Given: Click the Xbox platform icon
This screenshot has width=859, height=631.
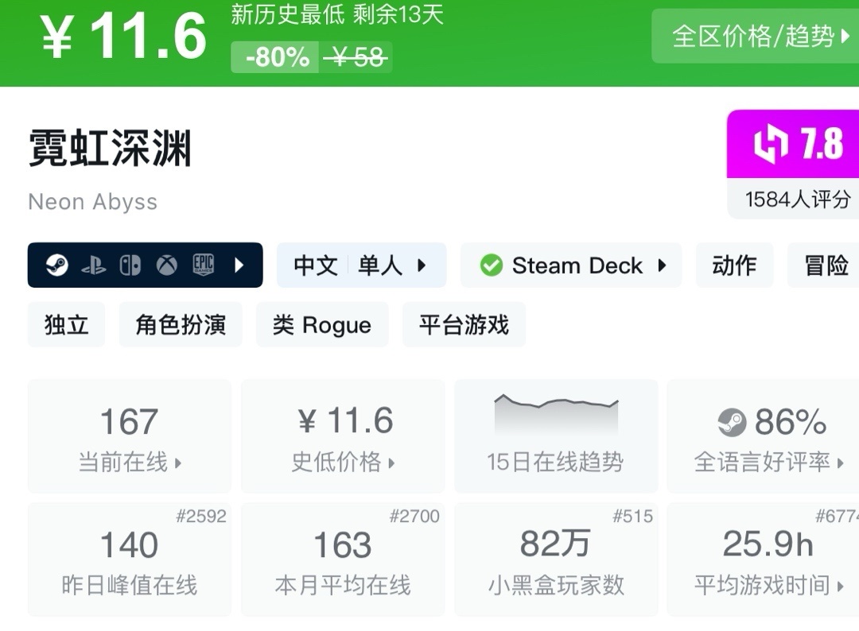Looking at the screenshot, I should (x=166, y=265).
